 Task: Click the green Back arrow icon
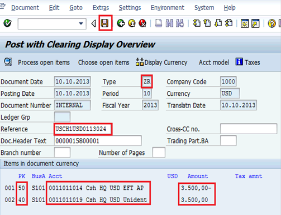[x=121, y=23]
